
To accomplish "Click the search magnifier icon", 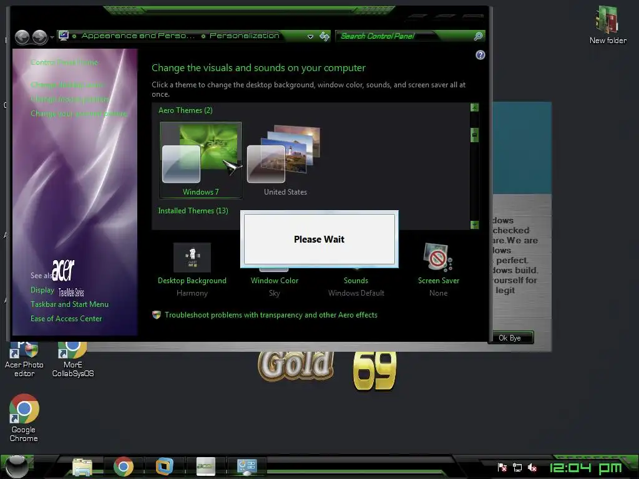I will [x=478, y=36].
